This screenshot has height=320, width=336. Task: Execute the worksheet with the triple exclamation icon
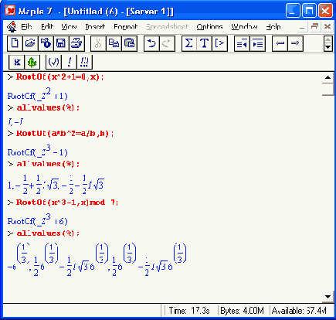[84, 62]
